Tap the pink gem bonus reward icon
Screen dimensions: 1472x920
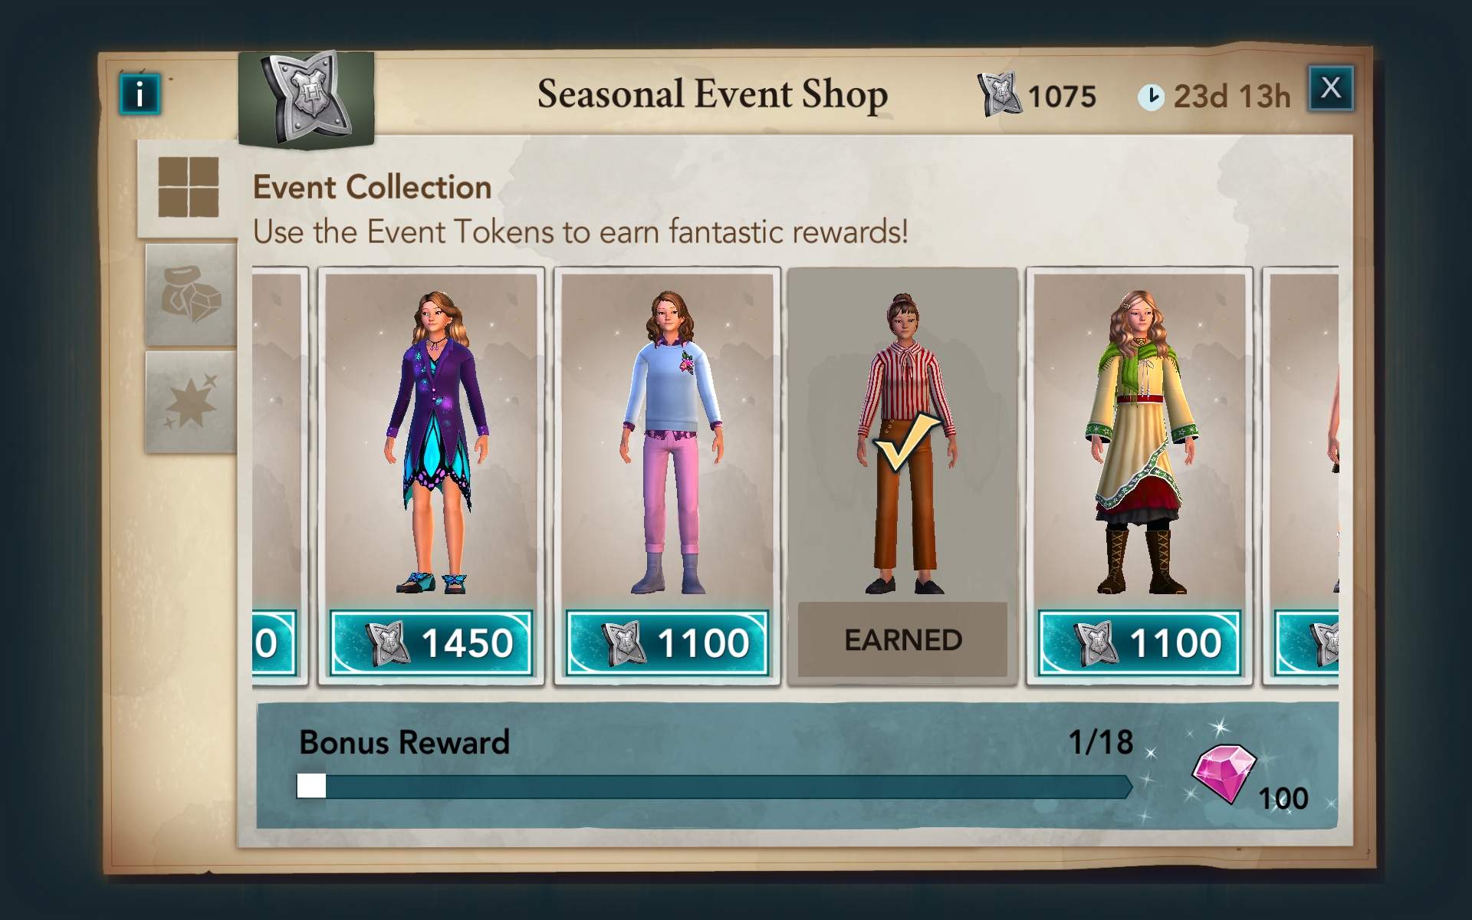(1224, 773)
